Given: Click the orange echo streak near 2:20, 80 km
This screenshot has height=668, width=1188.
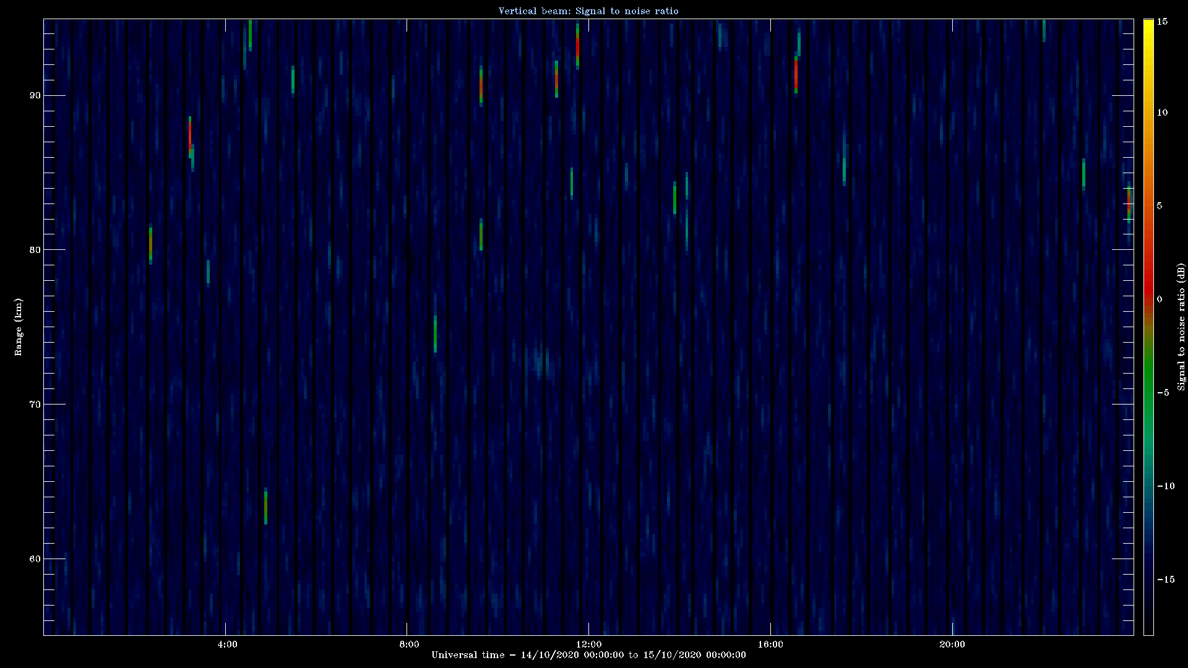Looking at the screenshot, I should pos(150,245).
